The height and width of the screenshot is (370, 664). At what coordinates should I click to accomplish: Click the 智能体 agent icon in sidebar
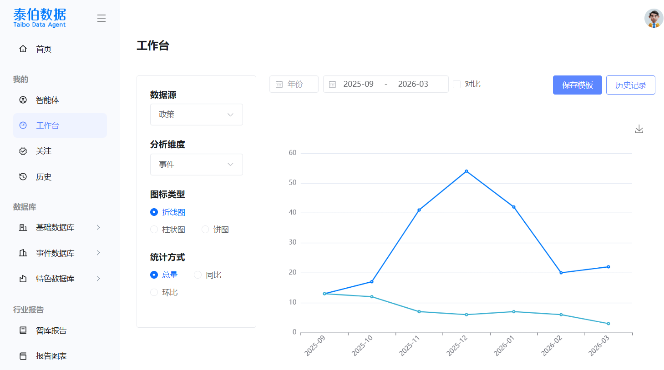23,100
